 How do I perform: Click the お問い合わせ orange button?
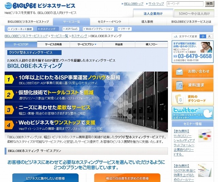tap(192, 71)
